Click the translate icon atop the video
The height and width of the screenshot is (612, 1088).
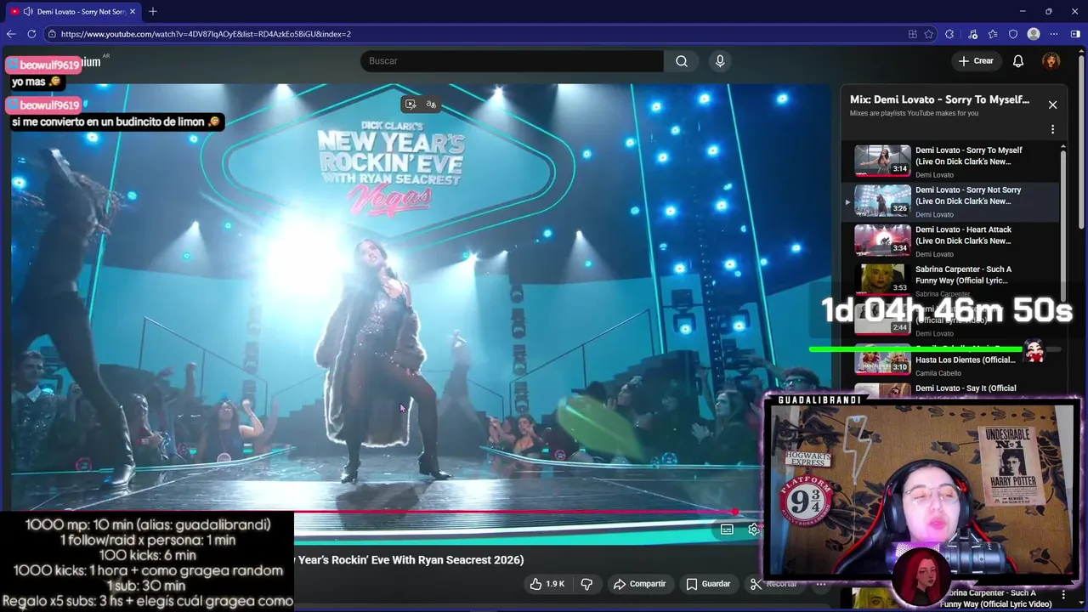431,105
